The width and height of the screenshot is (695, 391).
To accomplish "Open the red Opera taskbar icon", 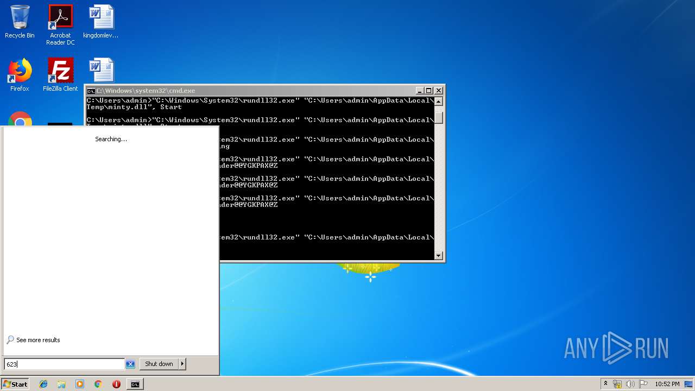I will pyautogui.click(x=116, y=384).
